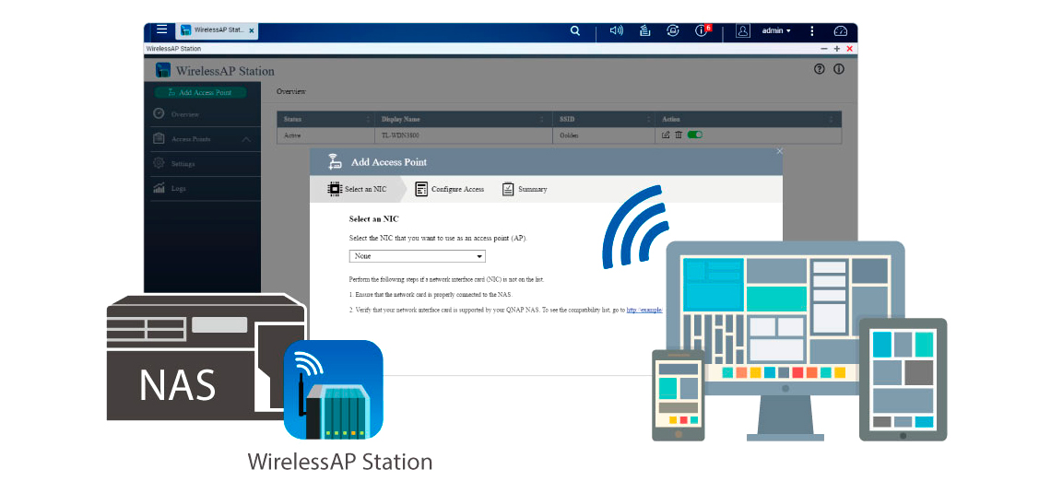Click the search magnifier icon
1051x493 pixels.
(x=575, y=30)
